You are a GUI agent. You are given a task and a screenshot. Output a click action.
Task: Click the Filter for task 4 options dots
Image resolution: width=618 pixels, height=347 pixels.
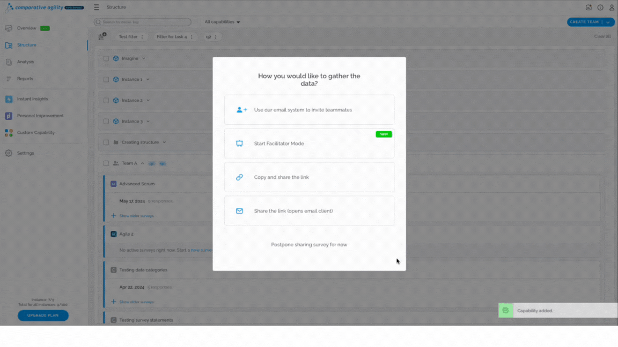coord(192,37)
